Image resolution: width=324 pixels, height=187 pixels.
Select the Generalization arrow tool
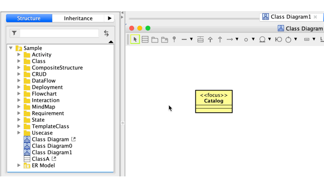210,39
